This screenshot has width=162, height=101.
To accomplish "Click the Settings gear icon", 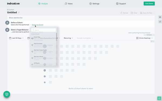I will tap(90, 4).
